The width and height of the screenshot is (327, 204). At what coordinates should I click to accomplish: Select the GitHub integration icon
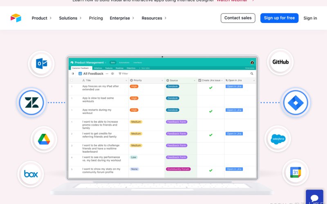point(280,62)
